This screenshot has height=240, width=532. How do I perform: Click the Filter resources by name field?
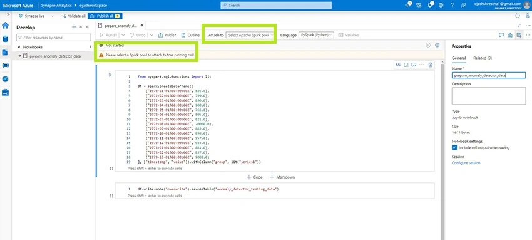[54, 38]
